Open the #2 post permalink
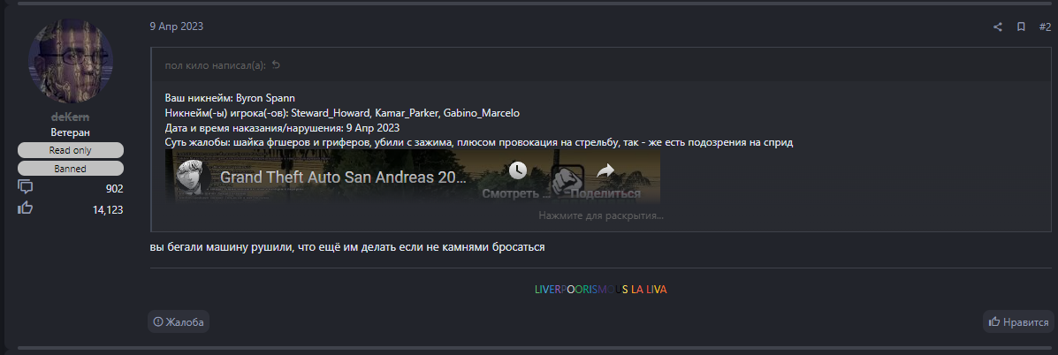Viewport: 1058px width, 355px height. [1045, 27]
